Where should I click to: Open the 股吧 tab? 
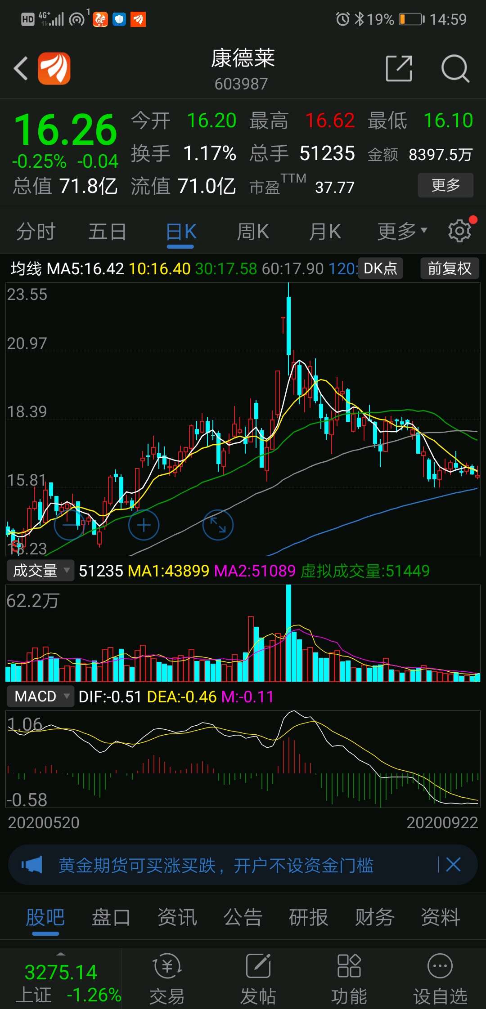45,917
